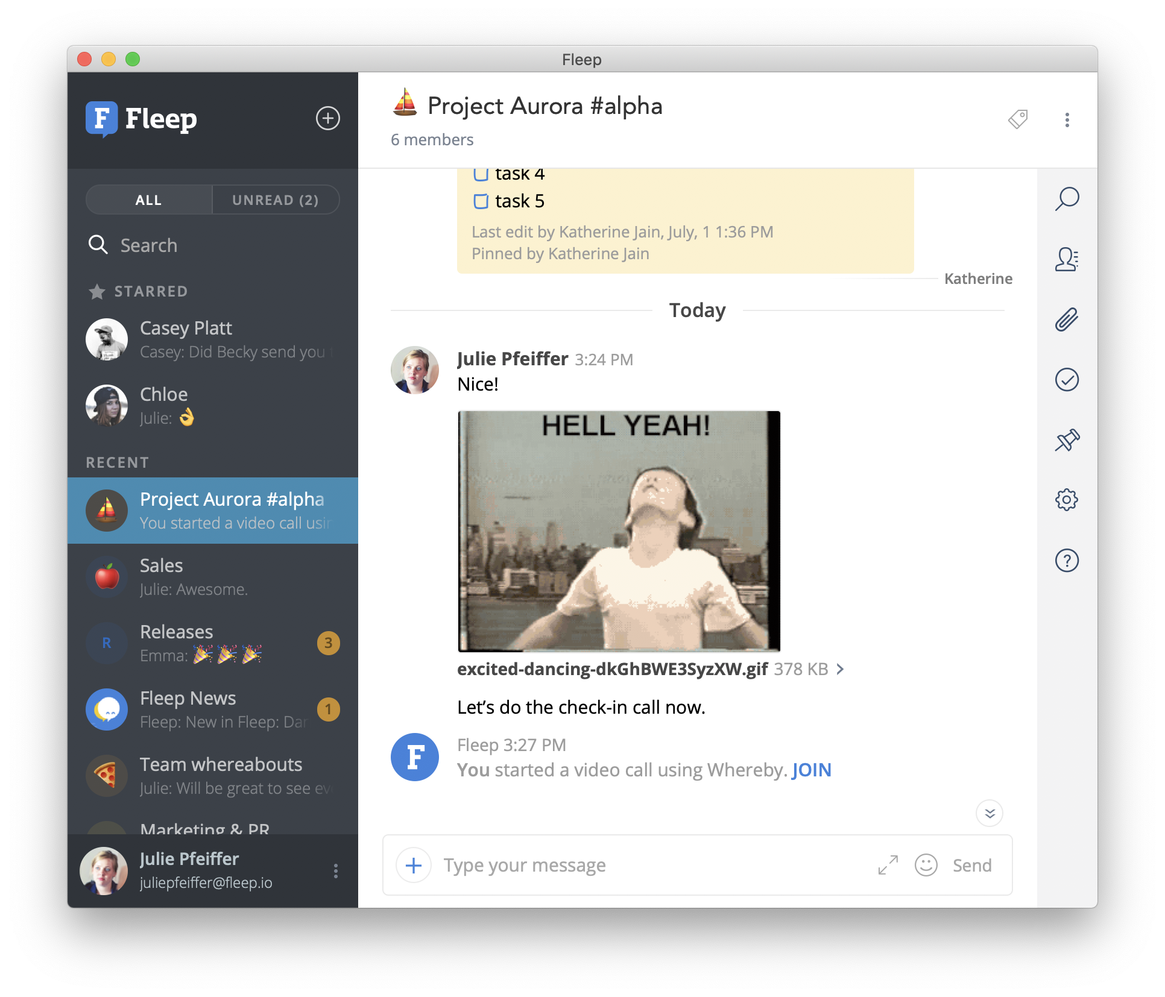
Task: Switch to the ALL conversations tab
Action: (148, 200)
